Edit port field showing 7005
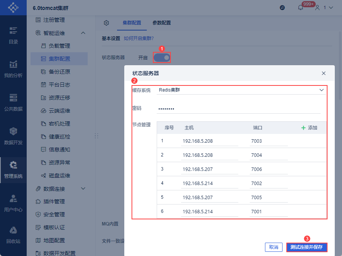The height and width of the screenshot is (256, 342). (x=269, y=198)
